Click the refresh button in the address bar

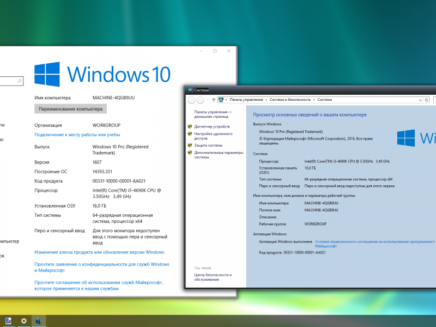(x=427, y=100)
